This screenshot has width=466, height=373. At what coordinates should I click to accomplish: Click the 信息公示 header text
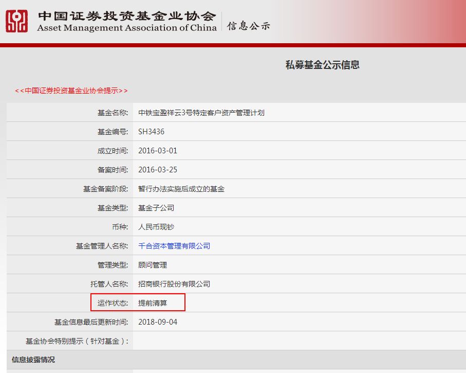(249, 26)
